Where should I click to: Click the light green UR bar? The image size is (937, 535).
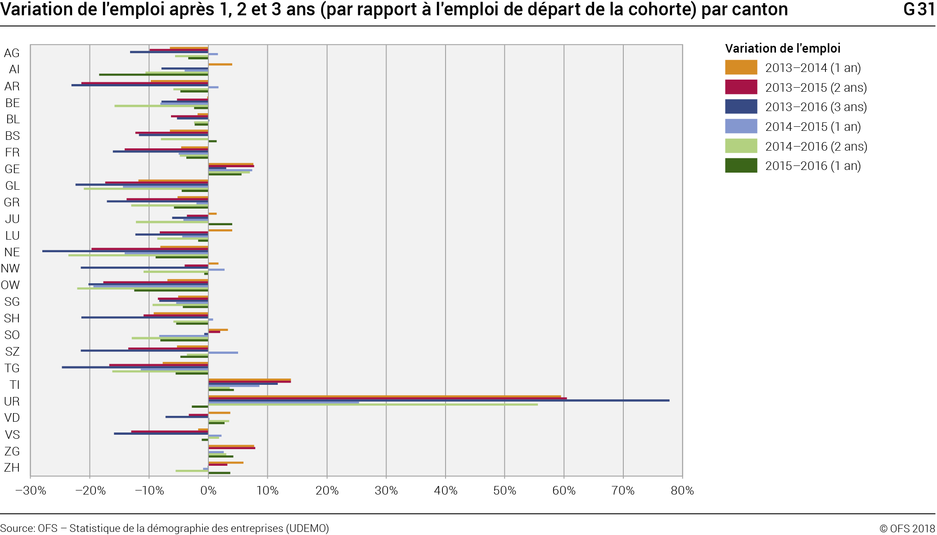373,405
